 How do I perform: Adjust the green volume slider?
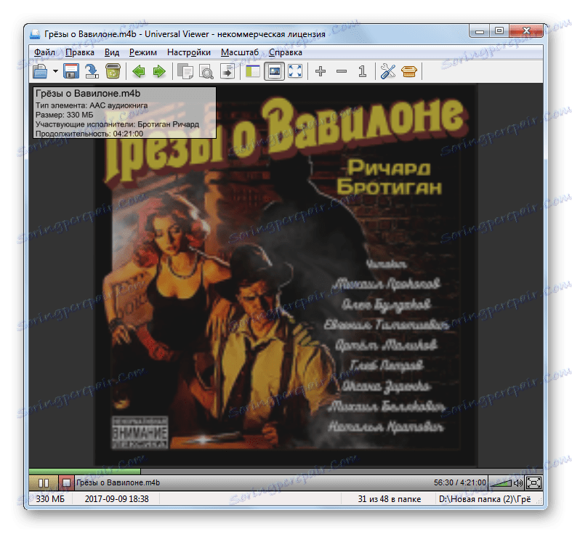(500, 483)
